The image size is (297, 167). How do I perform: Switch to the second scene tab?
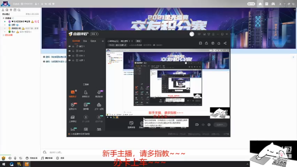pos(85,41)
